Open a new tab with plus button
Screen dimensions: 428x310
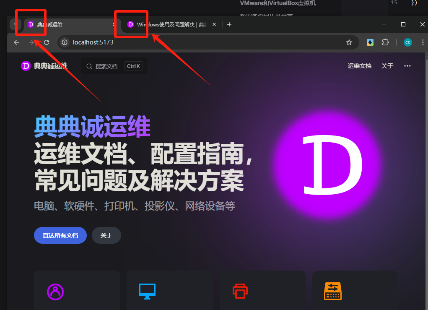click(229, 25)
